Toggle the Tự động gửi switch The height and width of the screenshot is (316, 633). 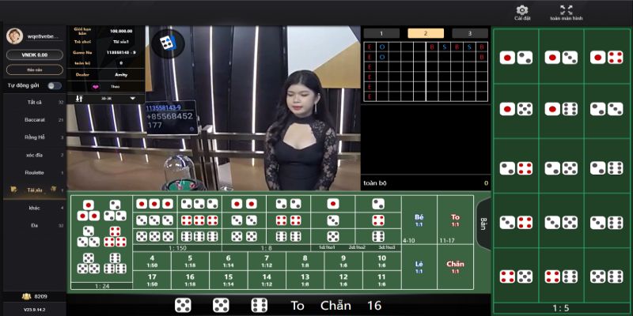pos(55,85)
